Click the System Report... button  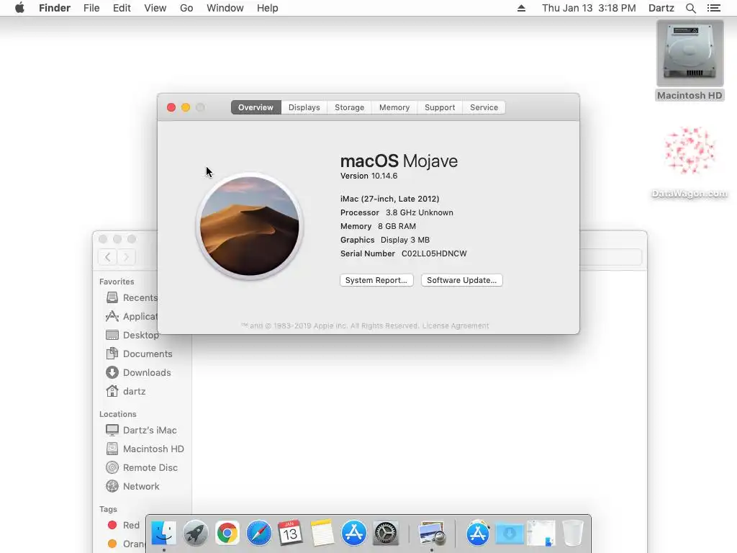[x=376, y=280]
